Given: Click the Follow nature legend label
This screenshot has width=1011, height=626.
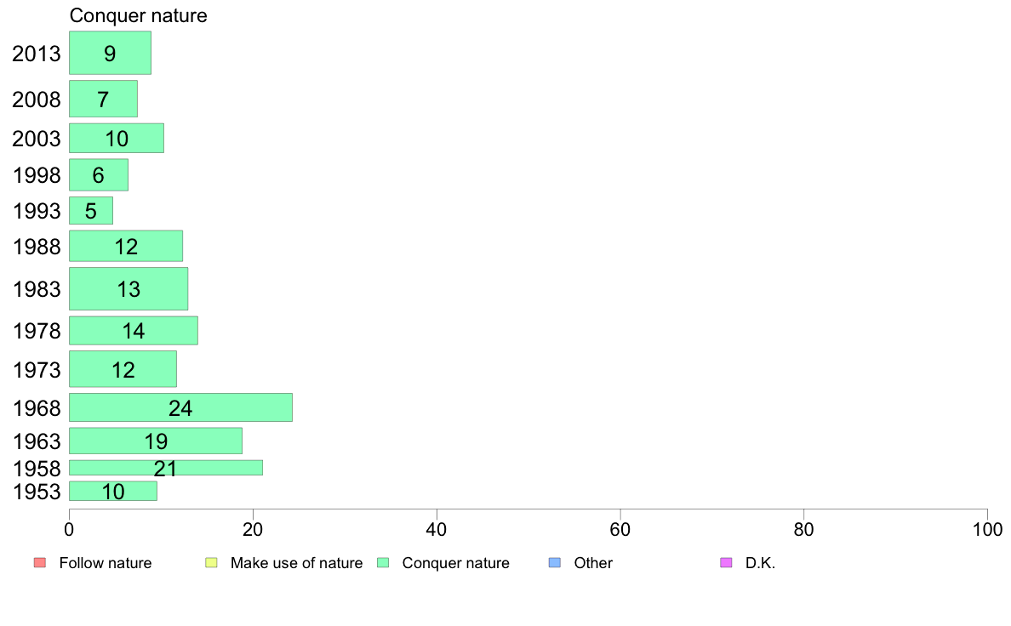Looking at the screenshot, I should (105, 563).
